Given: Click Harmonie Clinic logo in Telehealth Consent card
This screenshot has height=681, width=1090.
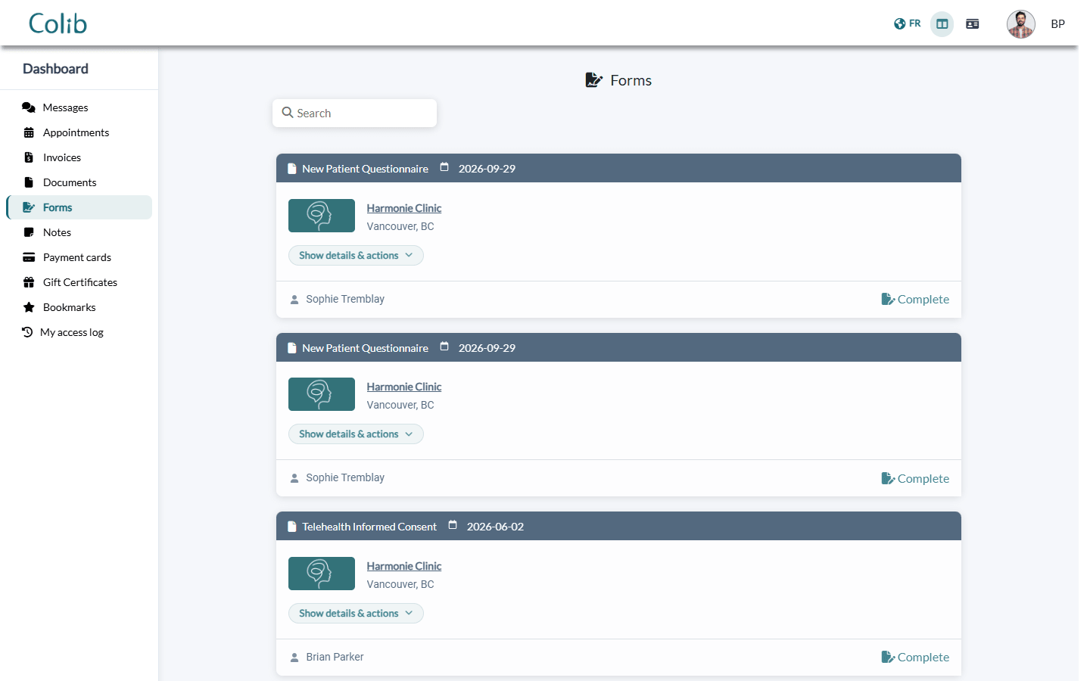Looking at the screenshot, I should [322, 574].
